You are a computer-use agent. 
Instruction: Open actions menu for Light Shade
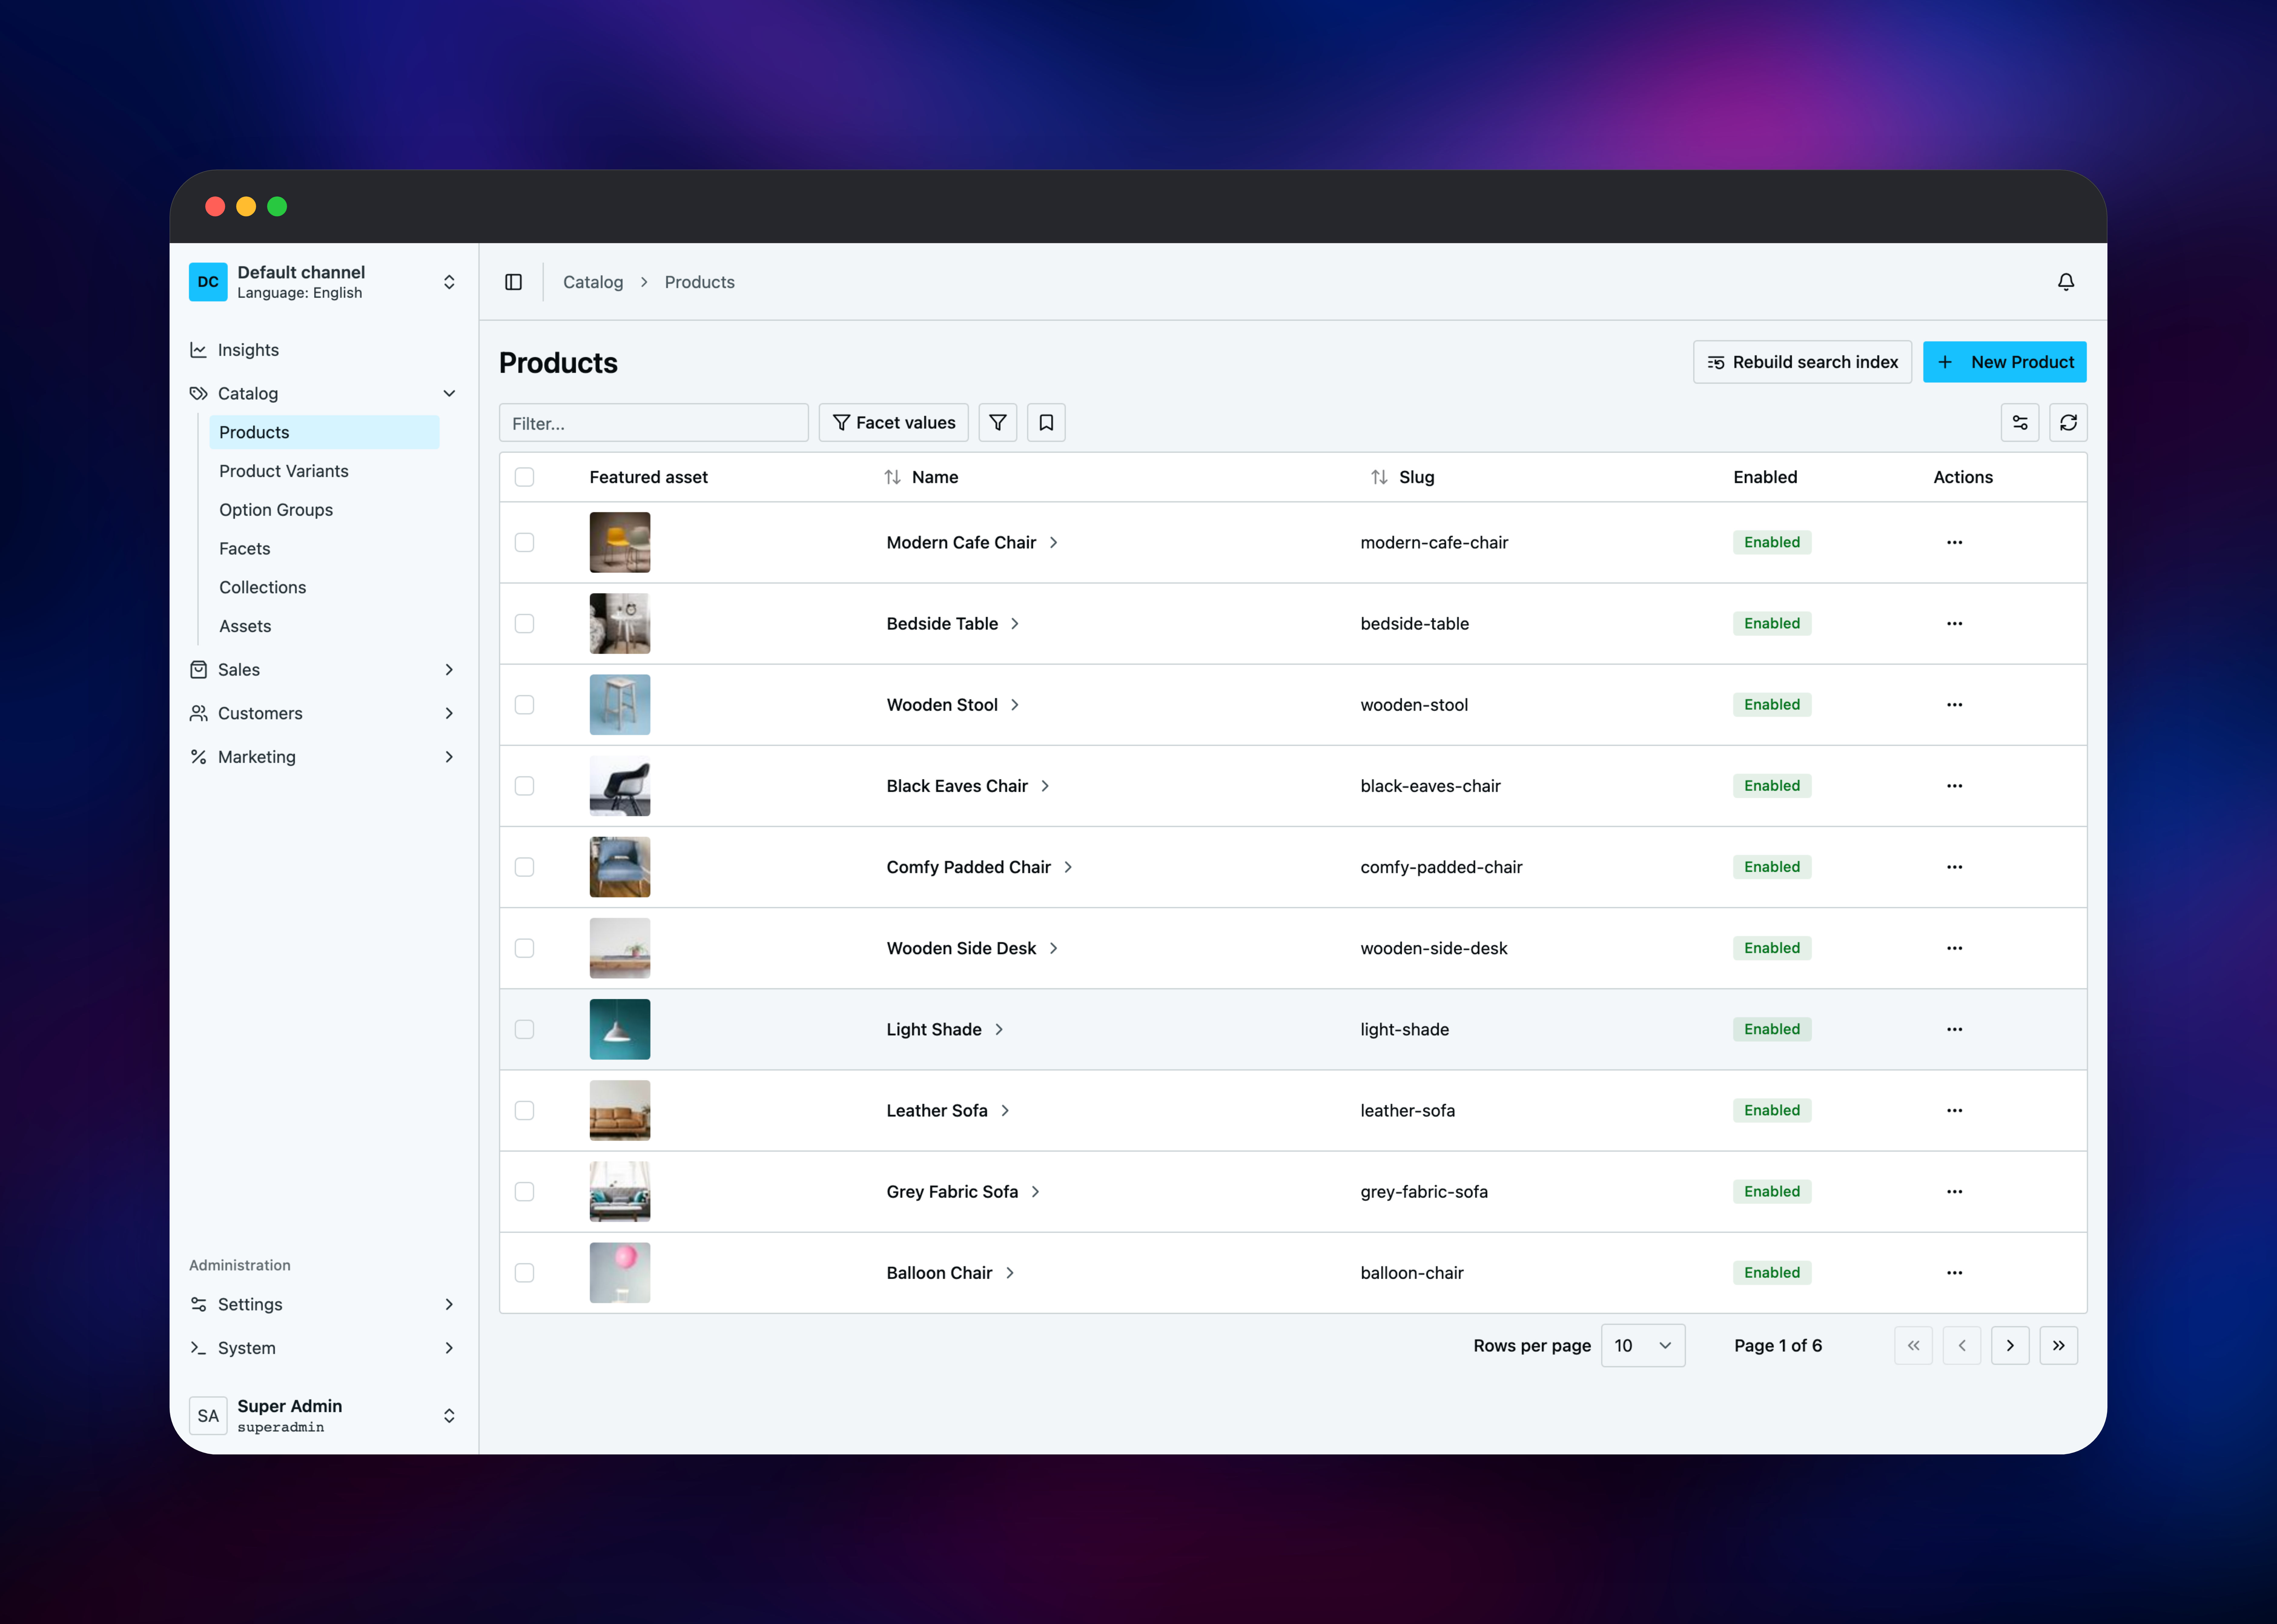(1954, 1029)
